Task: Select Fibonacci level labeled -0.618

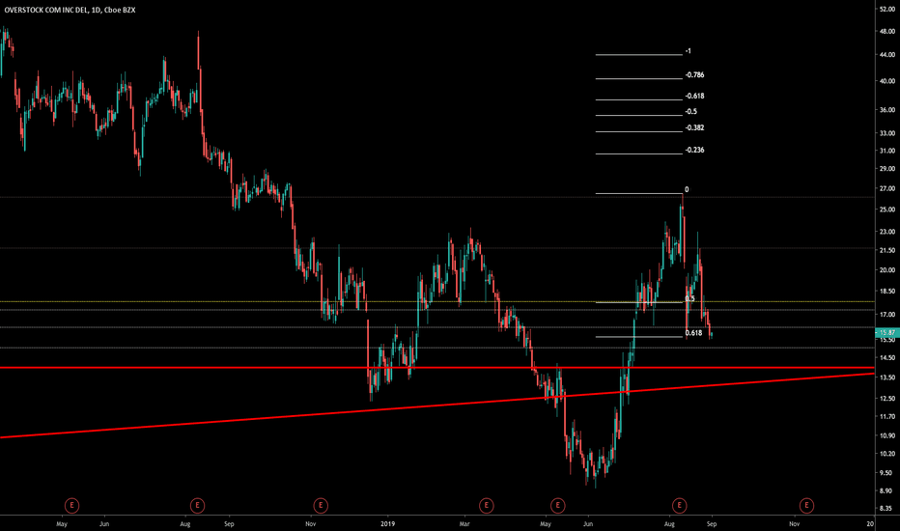Action: 694,97
